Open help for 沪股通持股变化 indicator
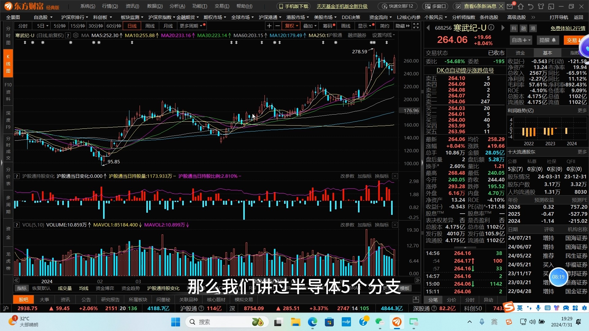 17,176
